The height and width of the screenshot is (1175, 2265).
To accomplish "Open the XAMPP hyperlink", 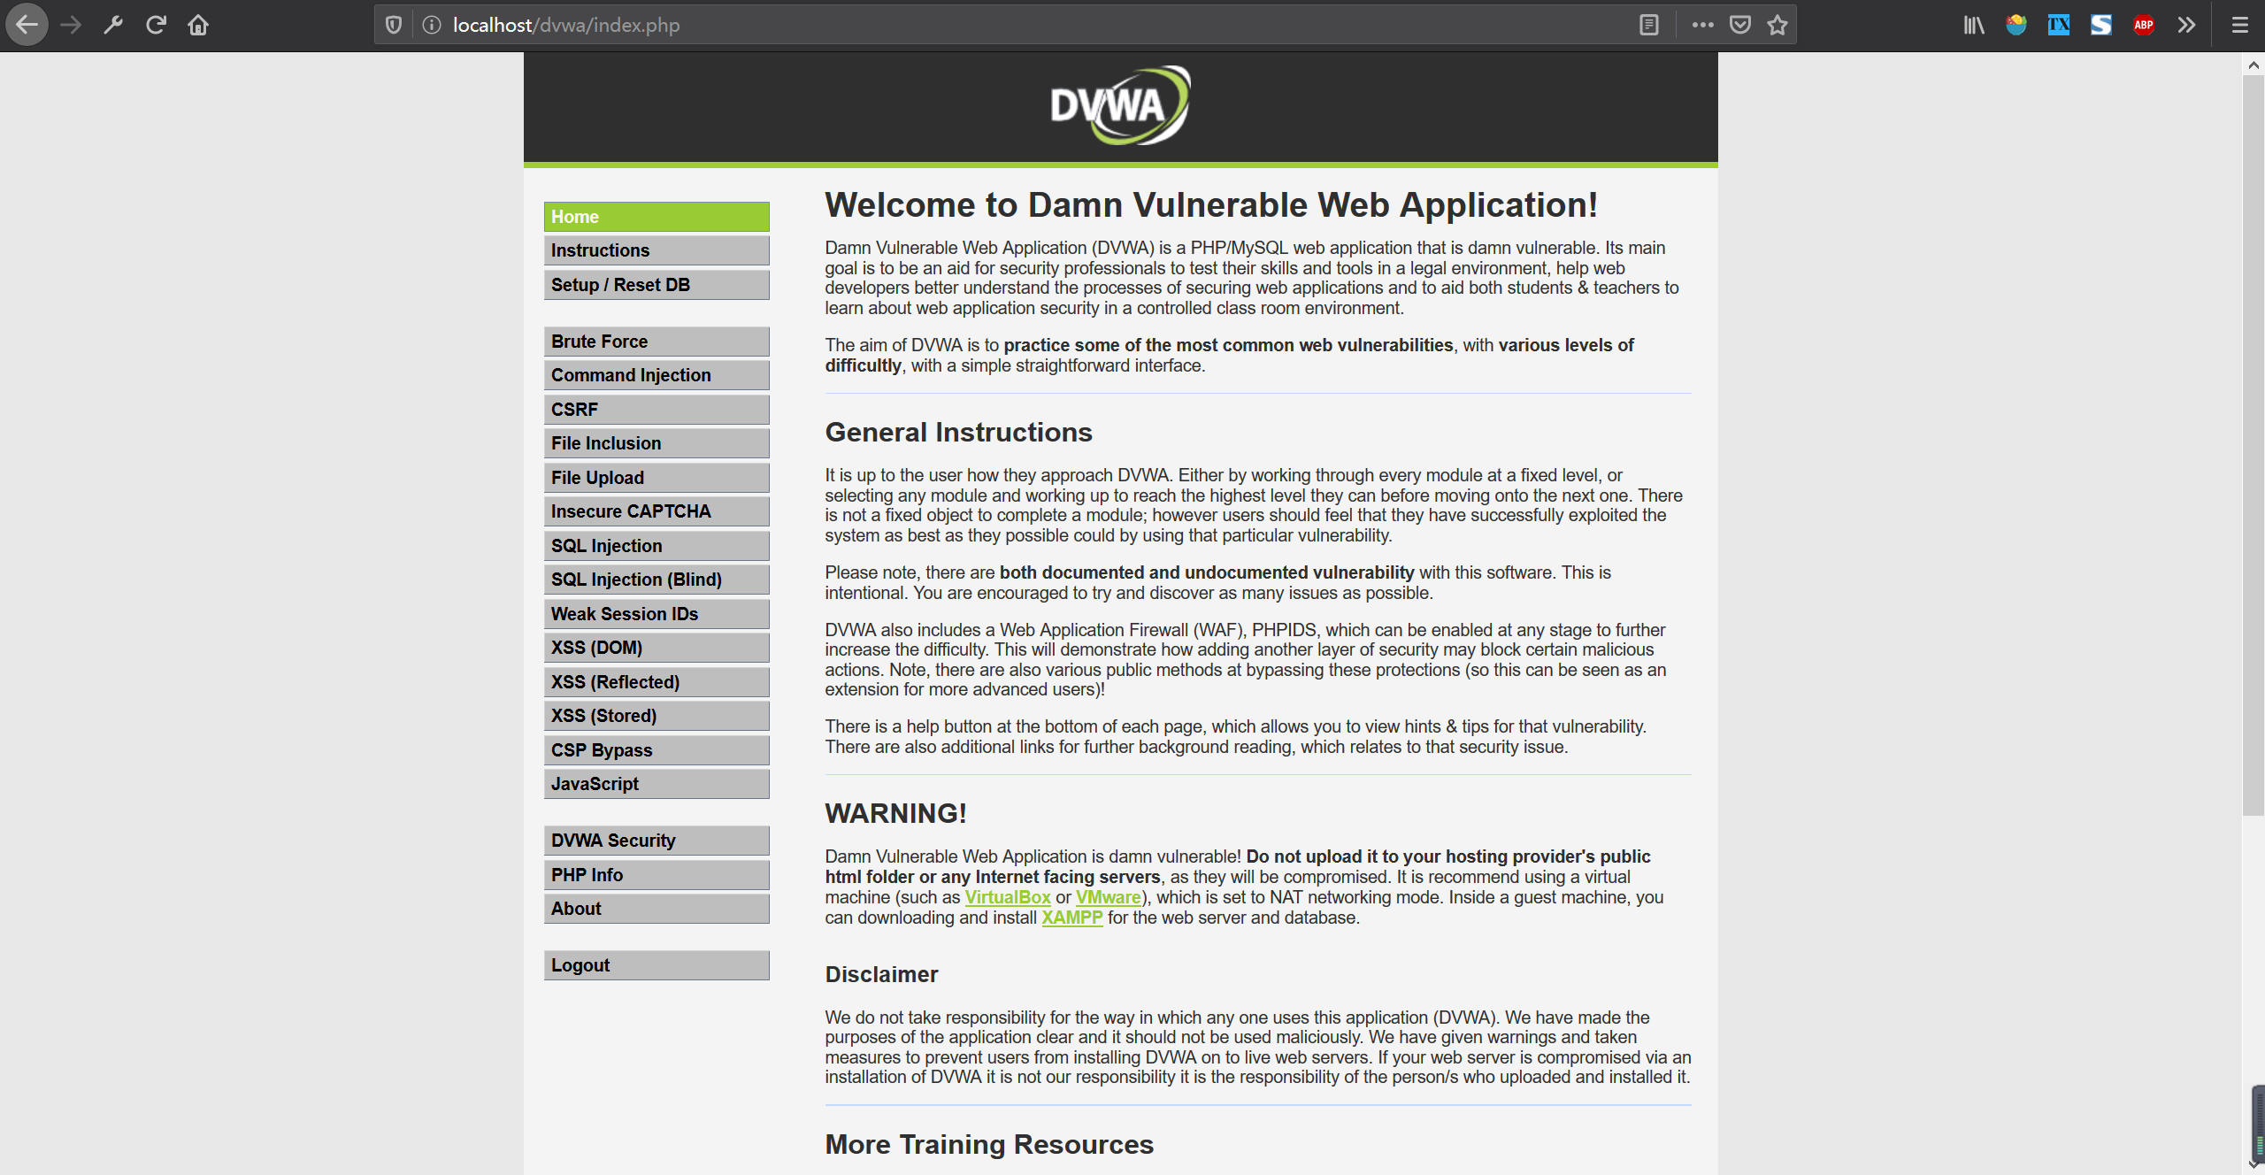I will [1071, 918].
